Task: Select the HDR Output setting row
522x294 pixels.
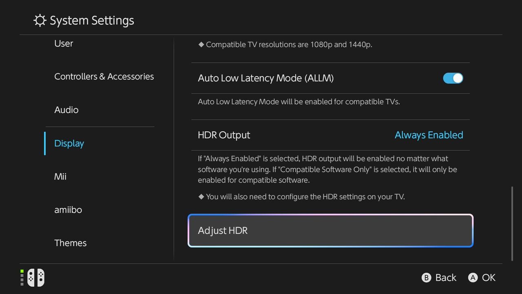Action: [x=330, y=135]
